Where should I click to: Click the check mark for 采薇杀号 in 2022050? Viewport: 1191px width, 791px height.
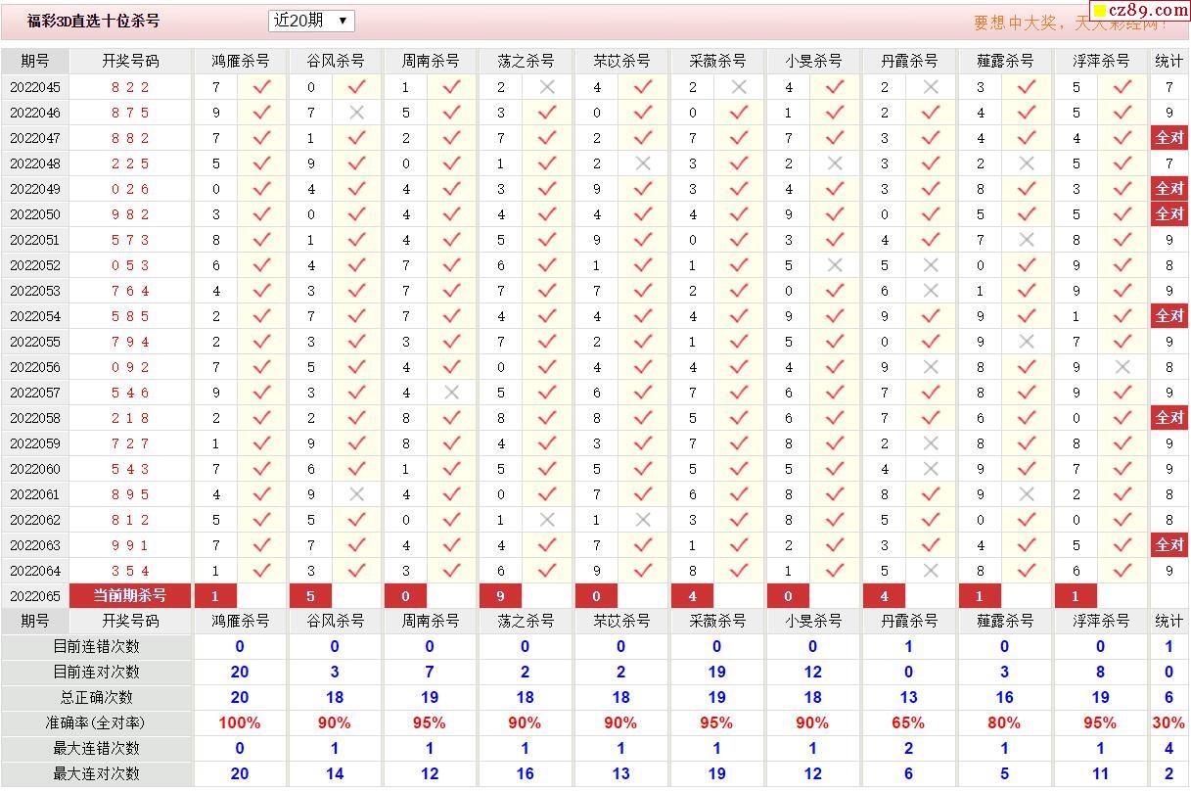pyautogui.click(x=739, y=214)
